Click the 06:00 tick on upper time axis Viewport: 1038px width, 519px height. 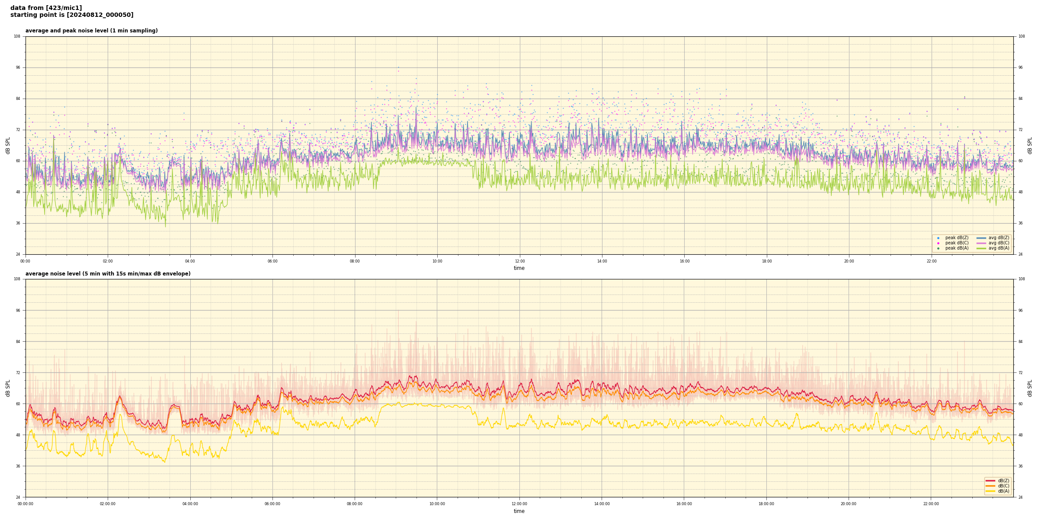[272, 261]
